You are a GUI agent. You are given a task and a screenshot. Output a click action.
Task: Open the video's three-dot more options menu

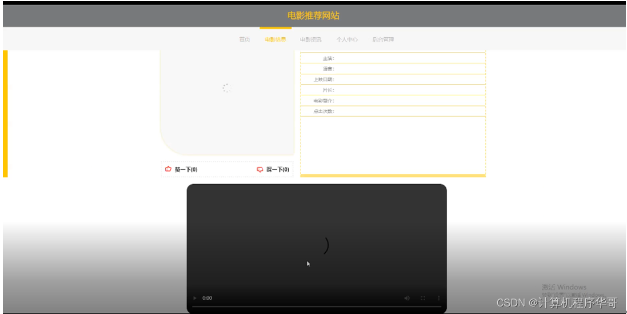pos(438,298)
